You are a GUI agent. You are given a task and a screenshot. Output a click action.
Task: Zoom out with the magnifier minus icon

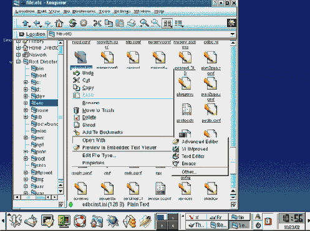155,23
